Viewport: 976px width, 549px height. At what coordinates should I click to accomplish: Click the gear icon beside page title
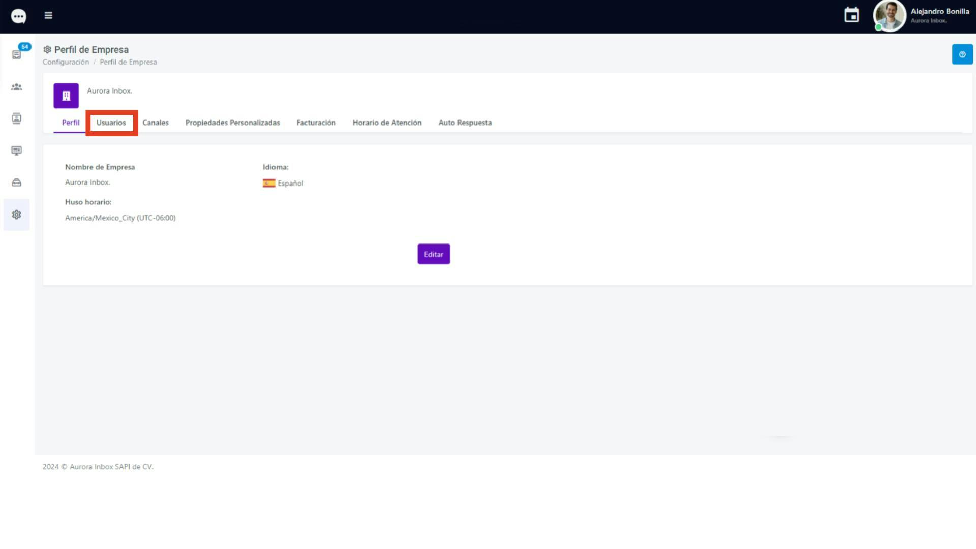(47, 49)
